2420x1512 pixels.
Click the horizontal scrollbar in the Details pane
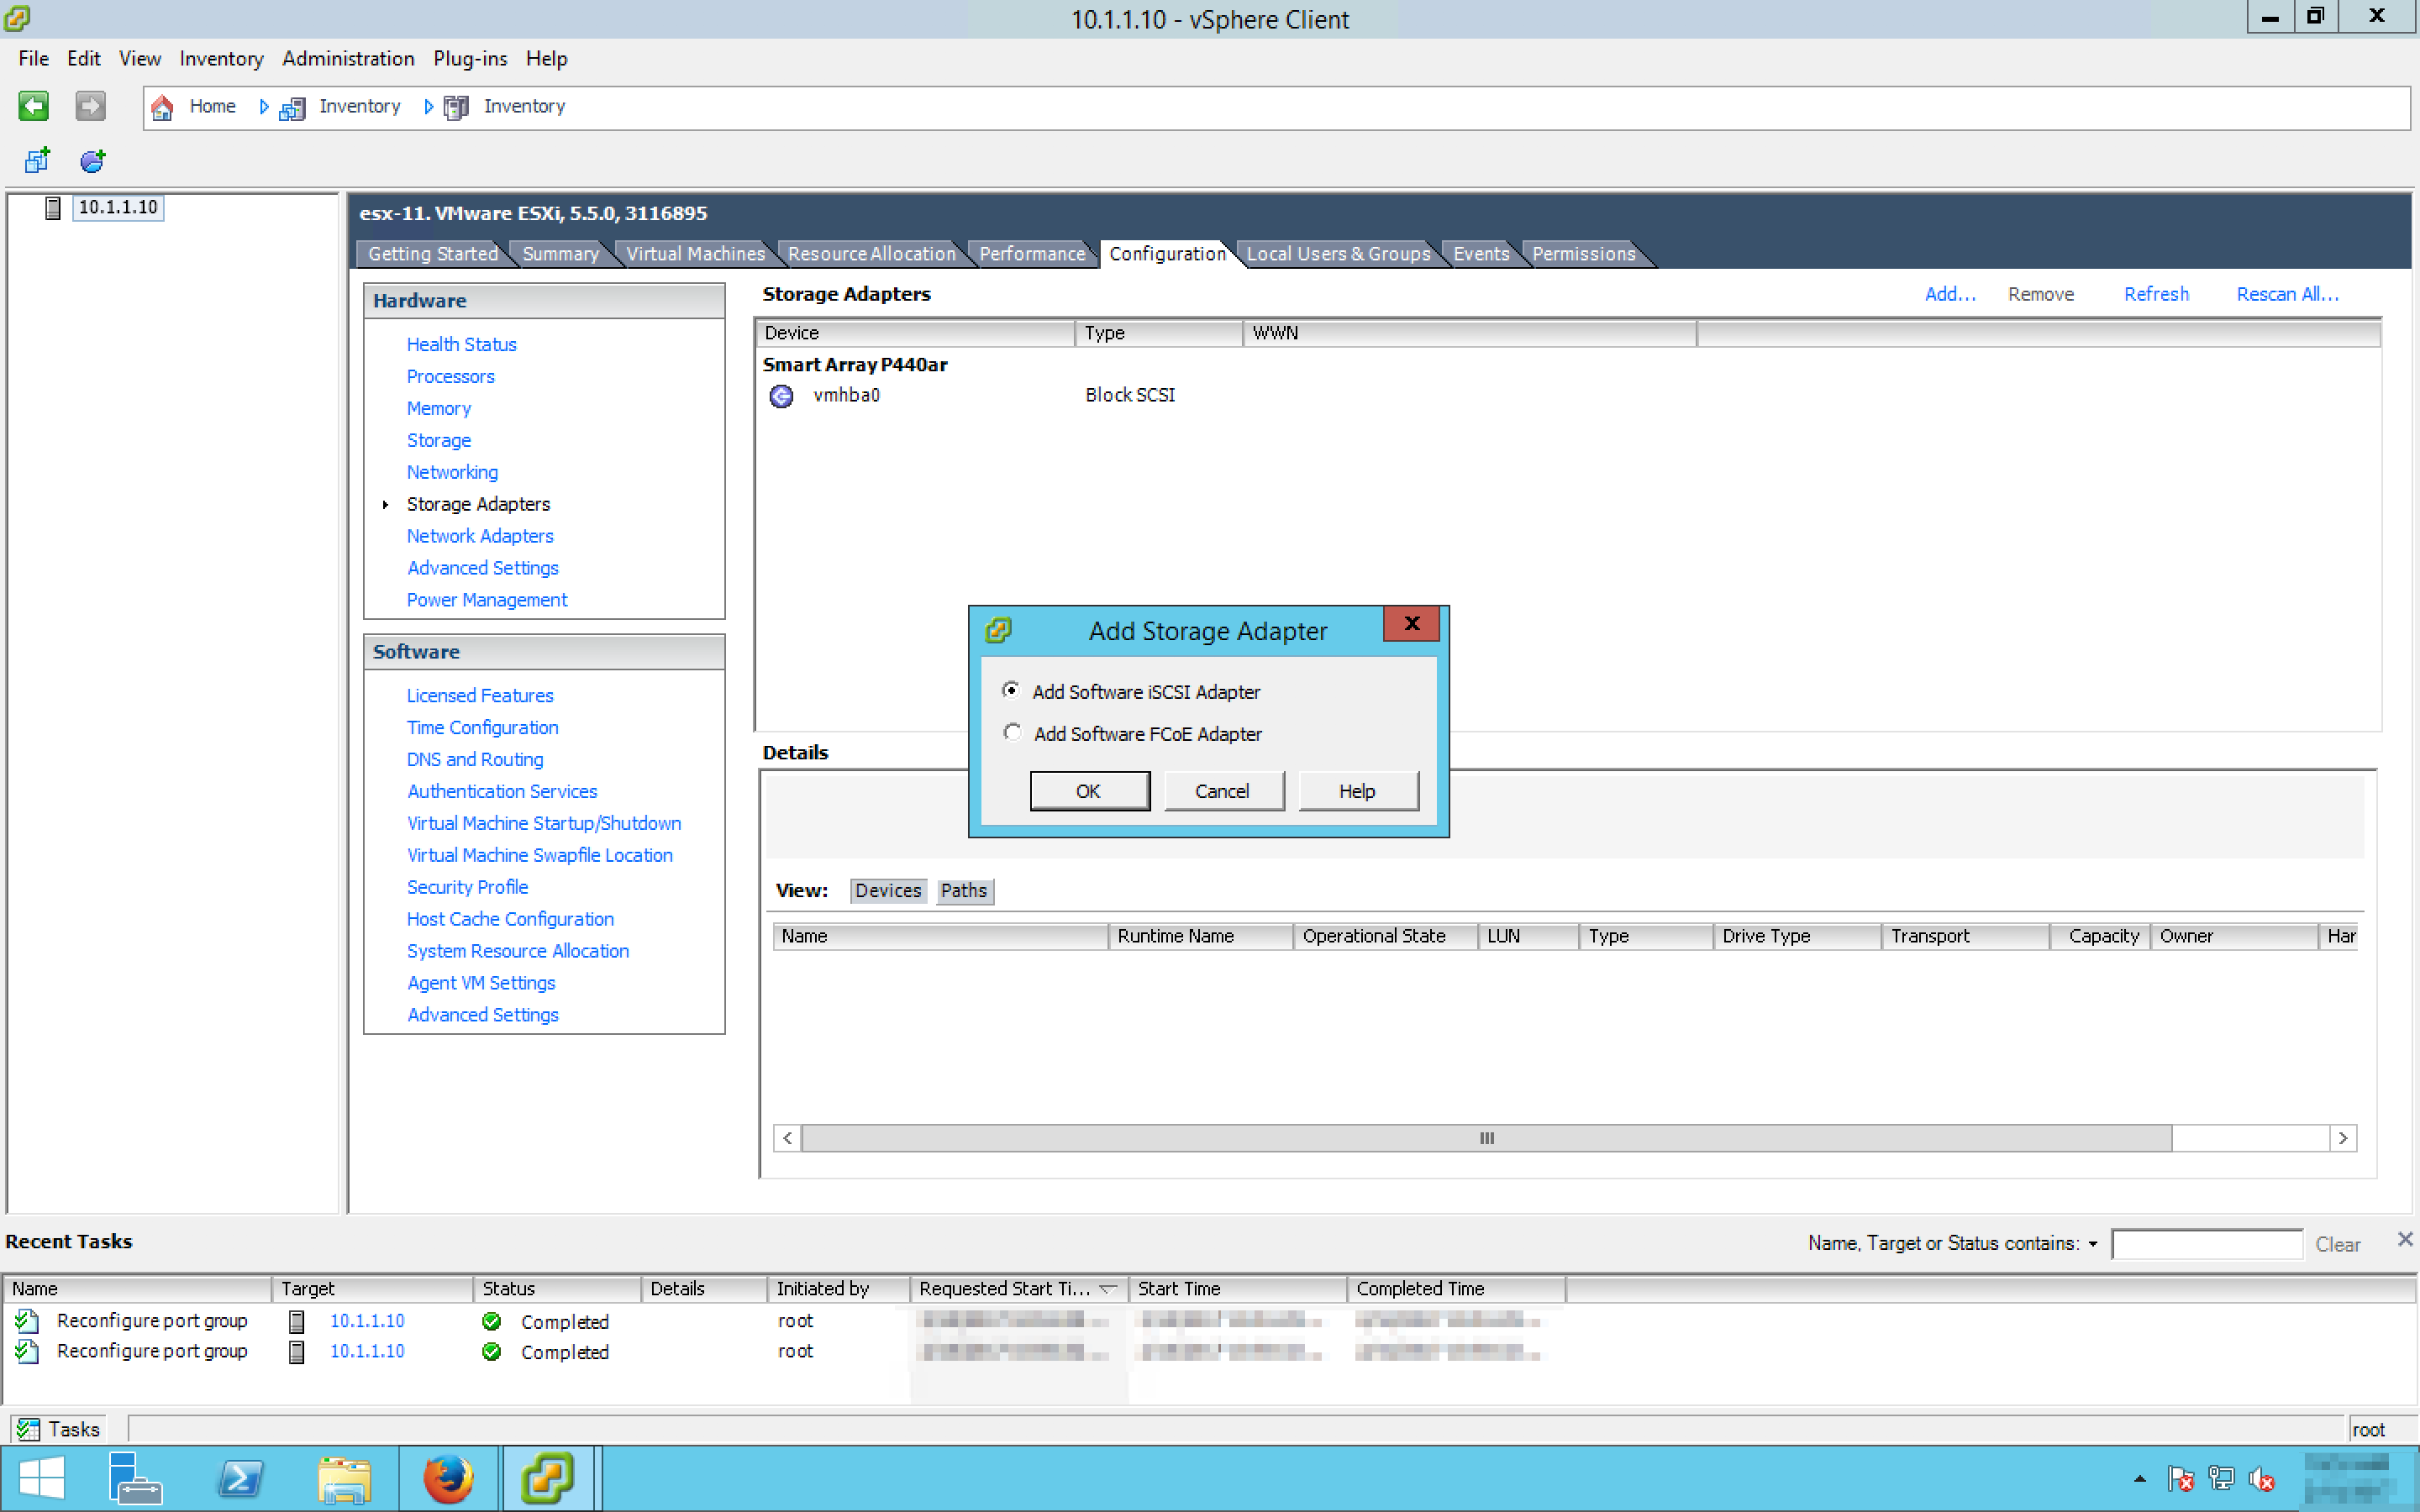point(1486,1138)
